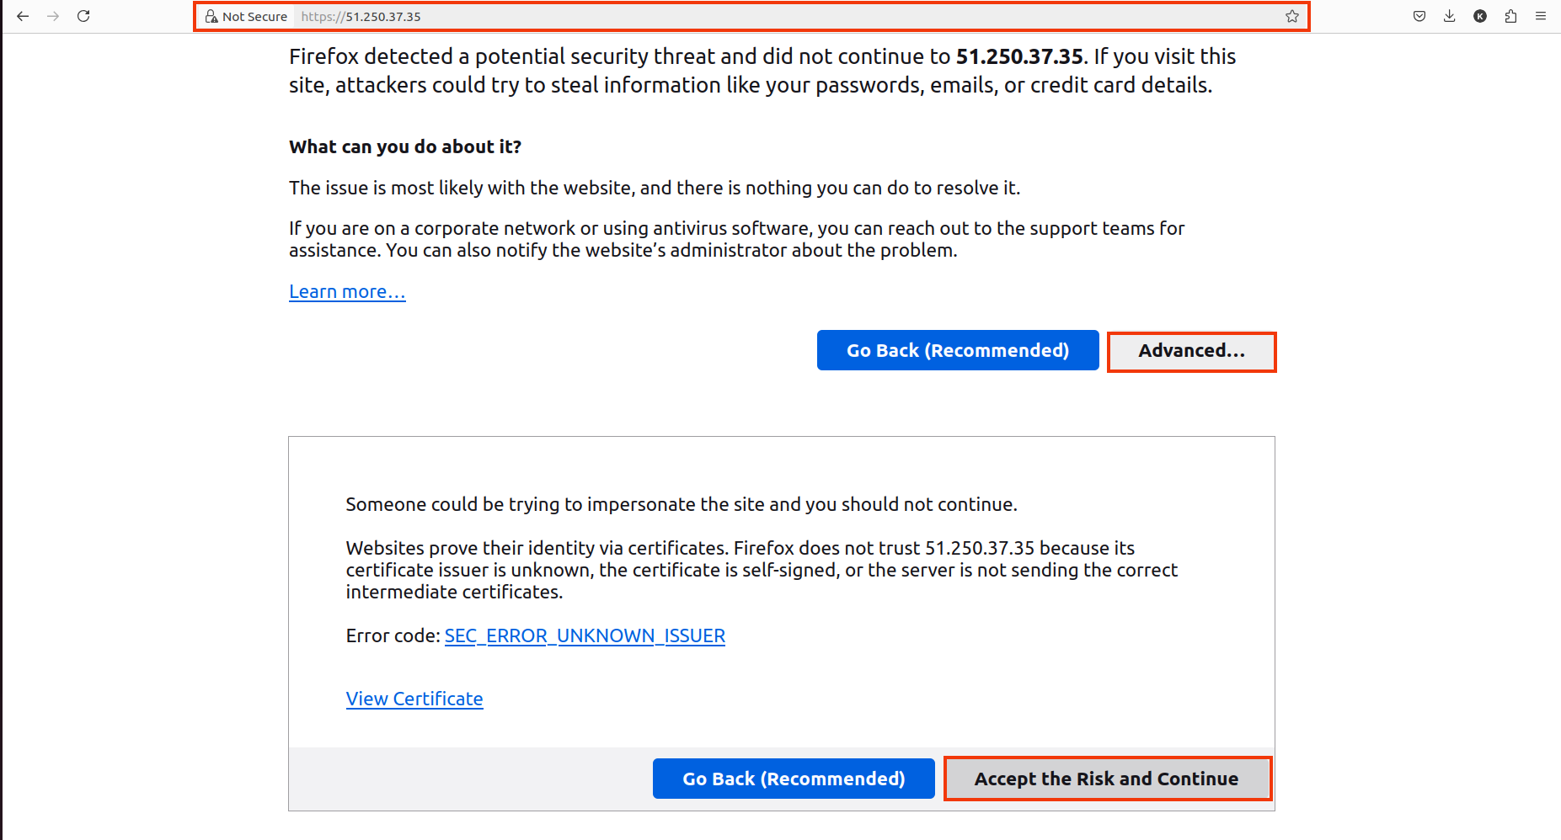
Task: Open the Extensions puzzle icon
Action: 1510,16
